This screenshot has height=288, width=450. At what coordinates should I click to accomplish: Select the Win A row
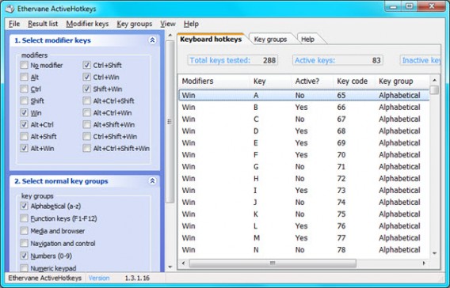point(303,95)
